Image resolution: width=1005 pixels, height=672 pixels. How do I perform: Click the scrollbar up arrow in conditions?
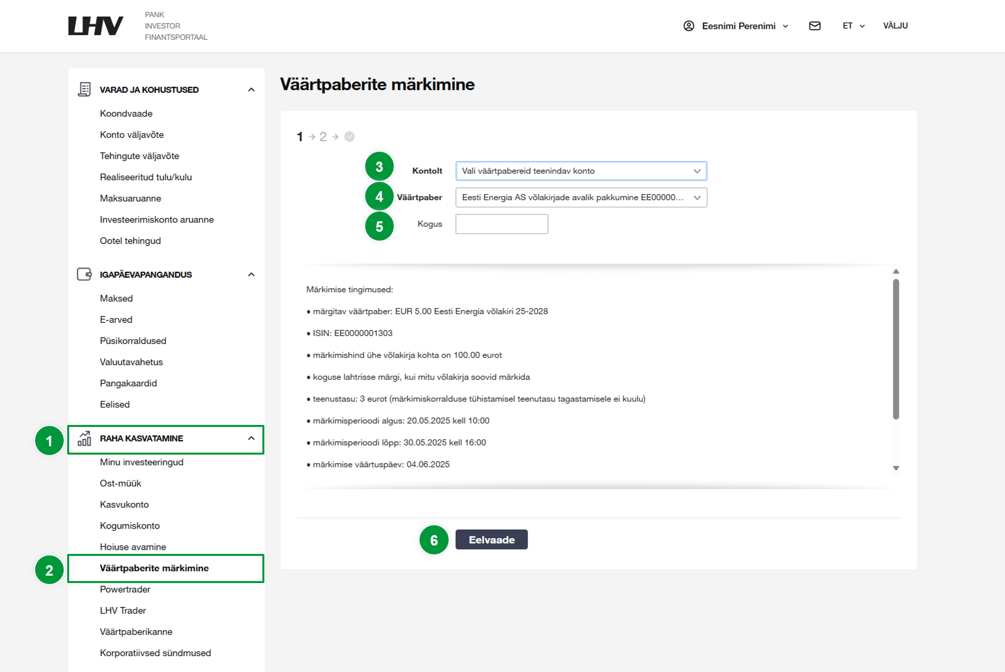[896, 272]
